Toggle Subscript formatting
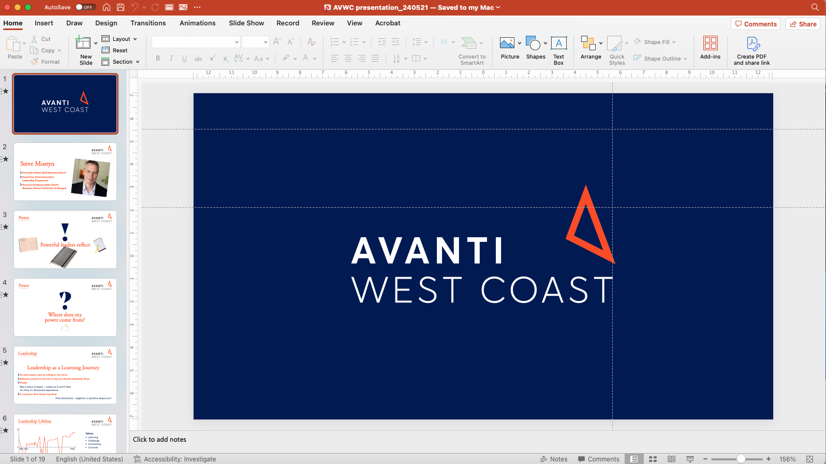The width and height of the screenshot is (826, 464). (226, 59)
